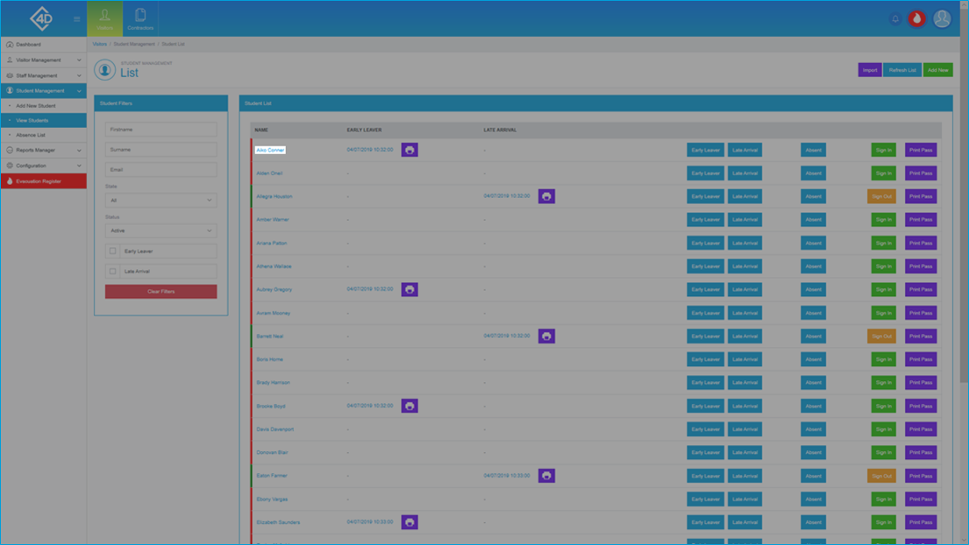The height and width of the screenshot is (545, 969).
Task: Click the red evacuation flame icon in header
Action: click(916, 19)
